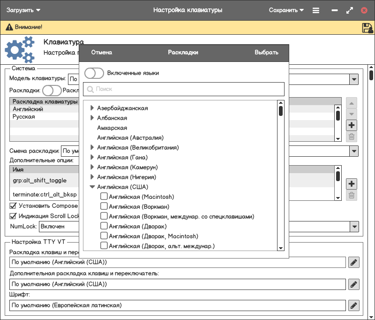Open the "Сохранить" menu

pyautogui.click(x=286, y=10)
